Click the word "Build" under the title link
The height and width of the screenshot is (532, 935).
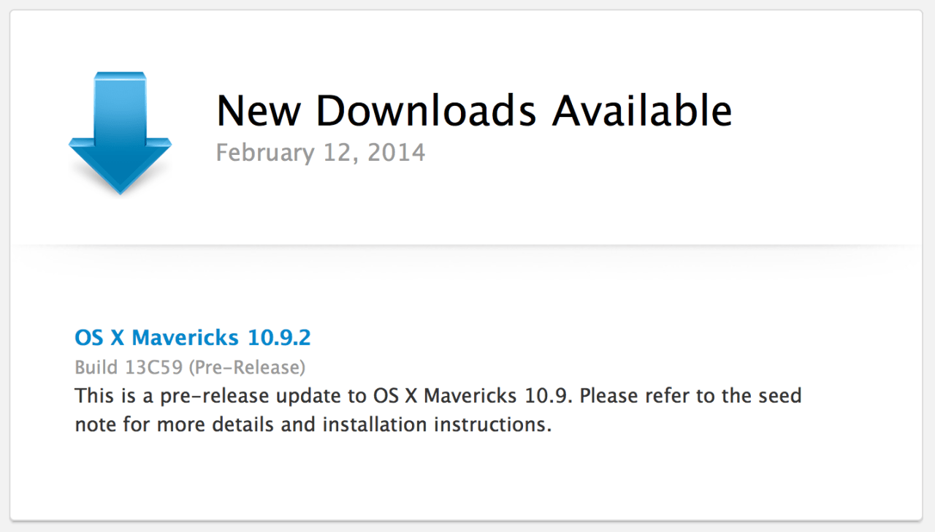pyautogui.click(x=96, y=367)
